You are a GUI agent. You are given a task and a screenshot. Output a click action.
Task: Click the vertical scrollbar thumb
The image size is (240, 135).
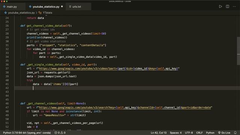pyautogui.click(x=238, y=51)
